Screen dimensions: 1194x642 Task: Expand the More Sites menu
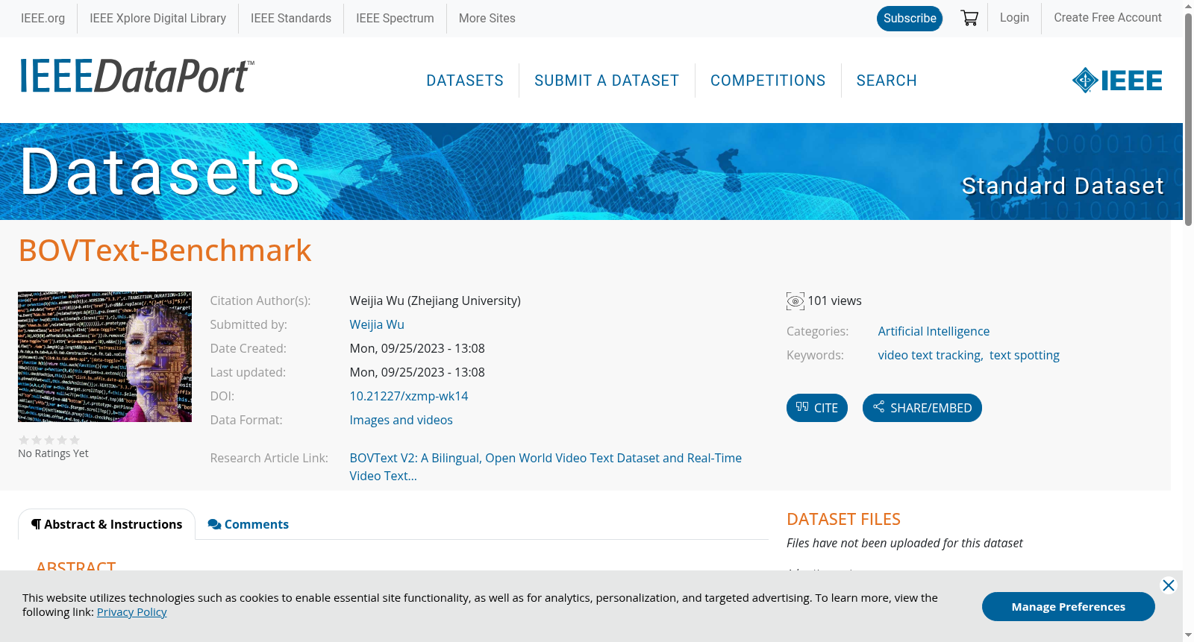pyautogui.click(x=487, y=19)
